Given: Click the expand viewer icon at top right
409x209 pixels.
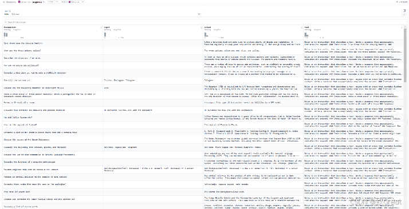Looking at the screenshot, I should (x=404, y=11).
